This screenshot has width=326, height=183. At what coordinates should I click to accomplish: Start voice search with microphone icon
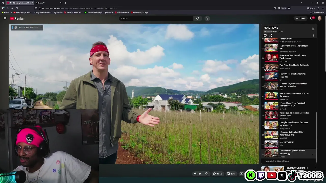point(207,18)
